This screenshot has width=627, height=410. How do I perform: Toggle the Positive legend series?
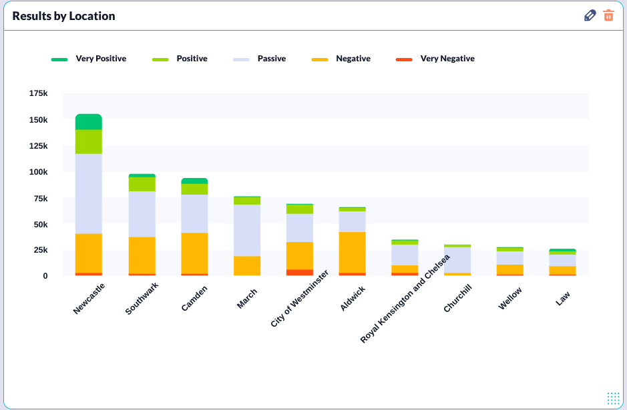(x=192, y=59)
